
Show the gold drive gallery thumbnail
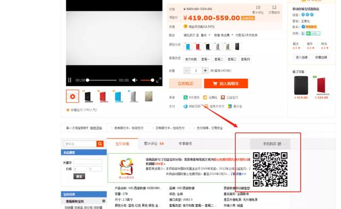[x=149, y=96]
